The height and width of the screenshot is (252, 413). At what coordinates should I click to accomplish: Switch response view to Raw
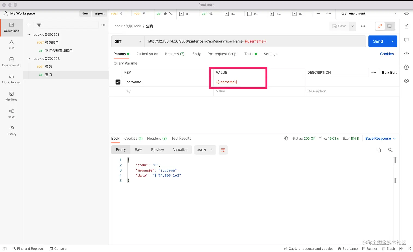click(138, 150)
